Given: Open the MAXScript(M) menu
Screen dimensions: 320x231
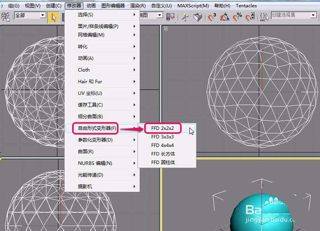Looking at the screenshot, I should tap(193, 6).
